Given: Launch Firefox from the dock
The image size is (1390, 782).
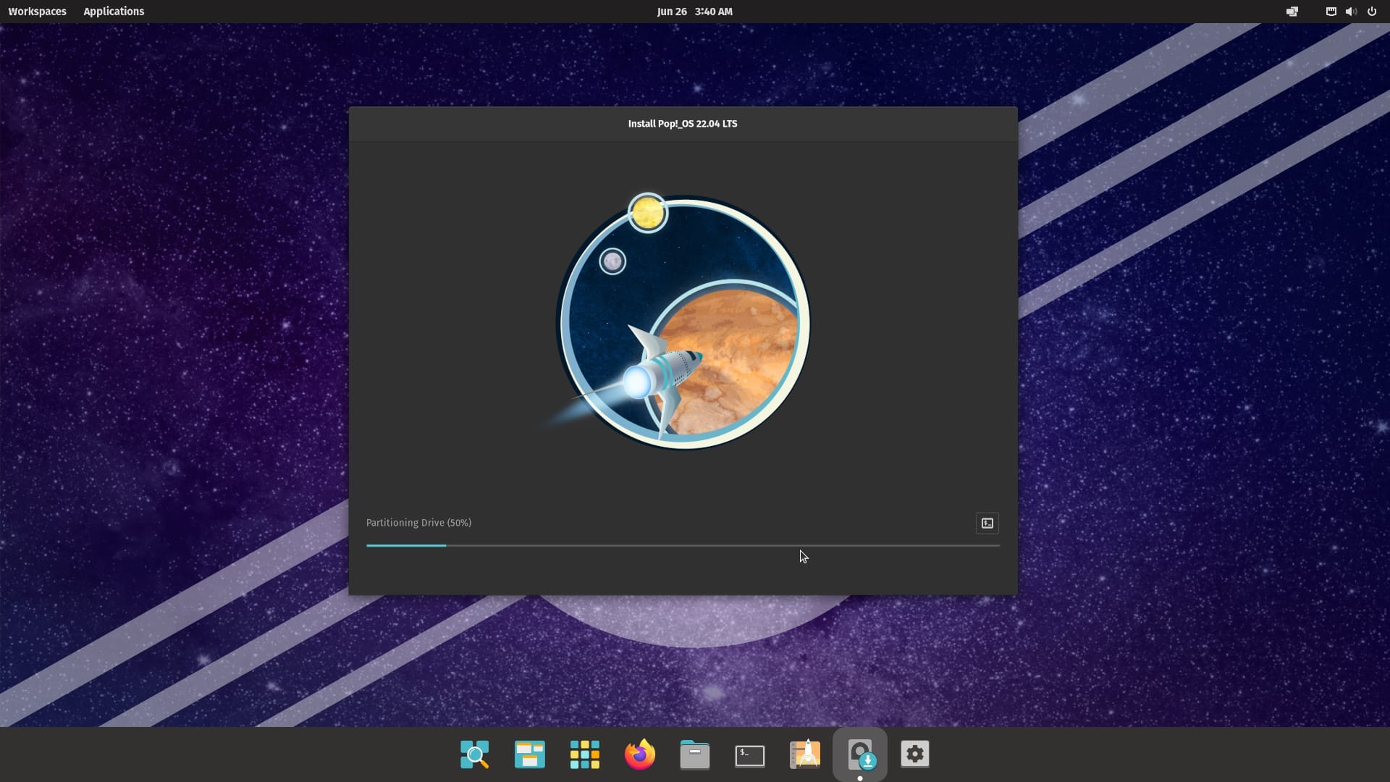Looking at the screenshot, I should 640,754.
